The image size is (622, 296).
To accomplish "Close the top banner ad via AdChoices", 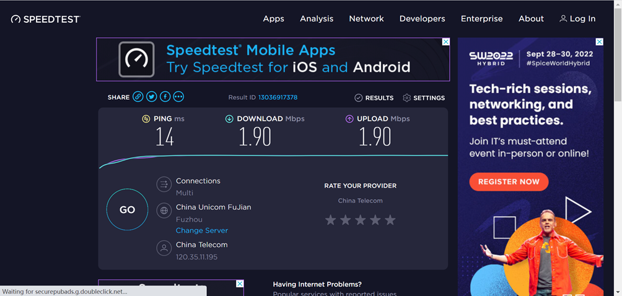I will click(446, 42).
